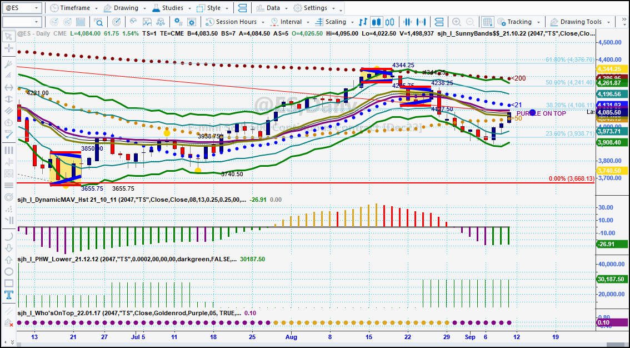Click the indicator waveform icon
The image size is (630, 348).
coord(134,22)
